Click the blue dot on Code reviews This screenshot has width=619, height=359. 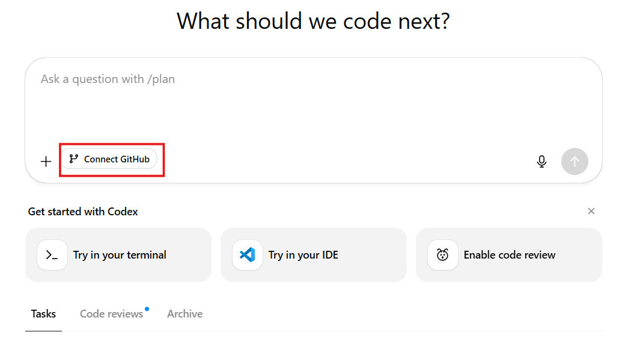point(147,309)
